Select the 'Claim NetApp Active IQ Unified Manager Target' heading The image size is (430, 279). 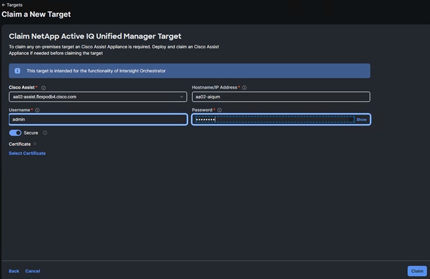[95, 36]
